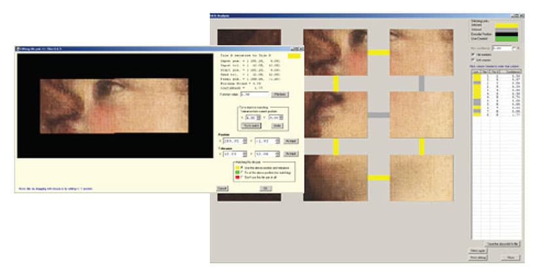Click yellow link joining the two bottom-row tiles
The image size is (537, 275).
point(379,178)
